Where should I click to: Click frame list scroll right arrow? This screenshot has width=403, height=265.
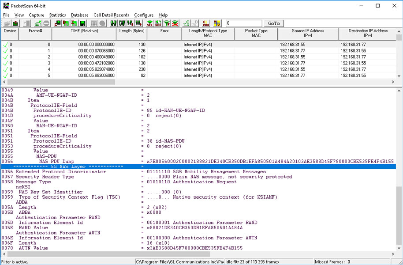393,82
